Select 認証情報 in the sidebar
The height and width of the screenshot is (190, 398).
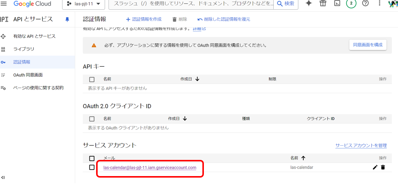click(22, 62)
